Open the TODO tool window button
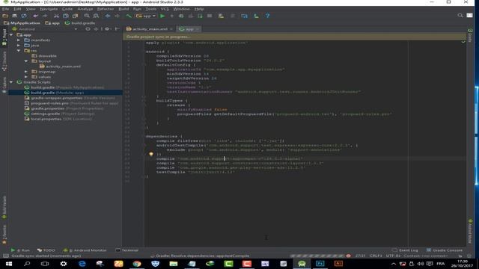This screenshot has width=479, height=269. 46,250
